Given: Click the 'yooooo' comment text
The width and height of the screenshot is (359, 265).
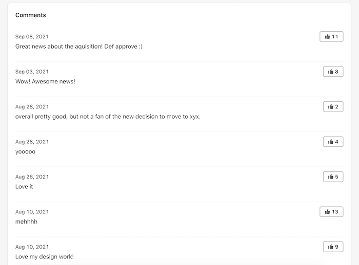Looking at the screenshot, I should [25, 152].
